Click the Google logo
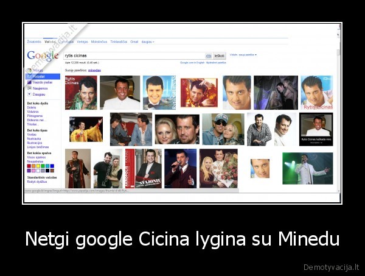The image size is (365, 276). coord(43,55)
